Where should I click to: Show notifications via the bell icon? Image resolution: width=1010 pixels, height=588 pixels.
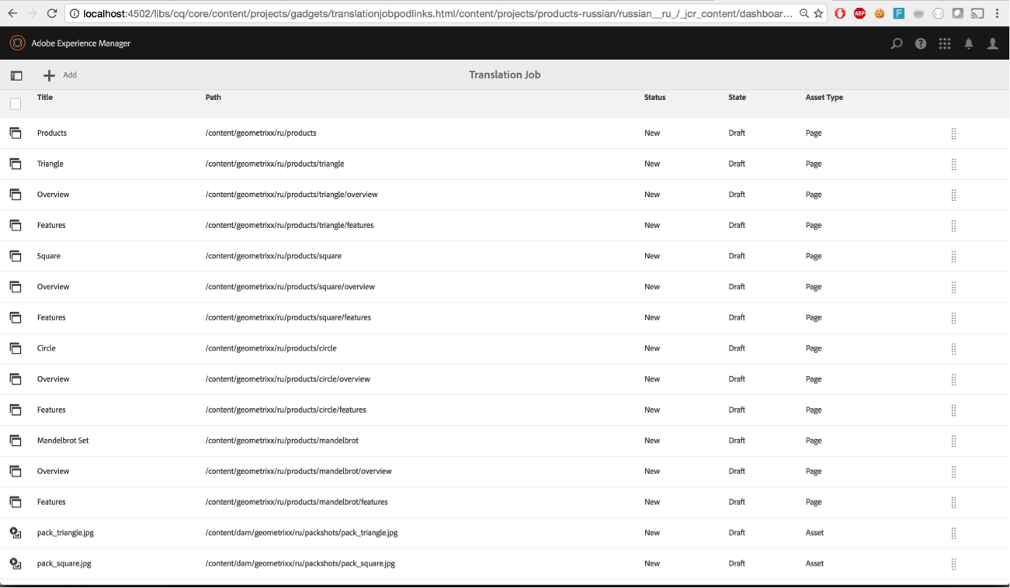969,43
